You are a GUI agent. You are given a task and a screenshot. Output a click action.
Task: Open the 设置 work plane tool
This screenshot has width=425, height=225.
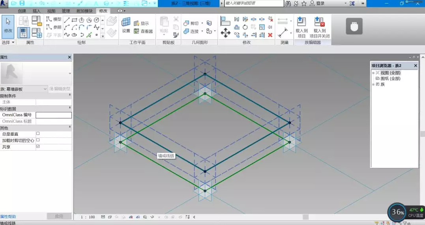(x=126, y=24)
